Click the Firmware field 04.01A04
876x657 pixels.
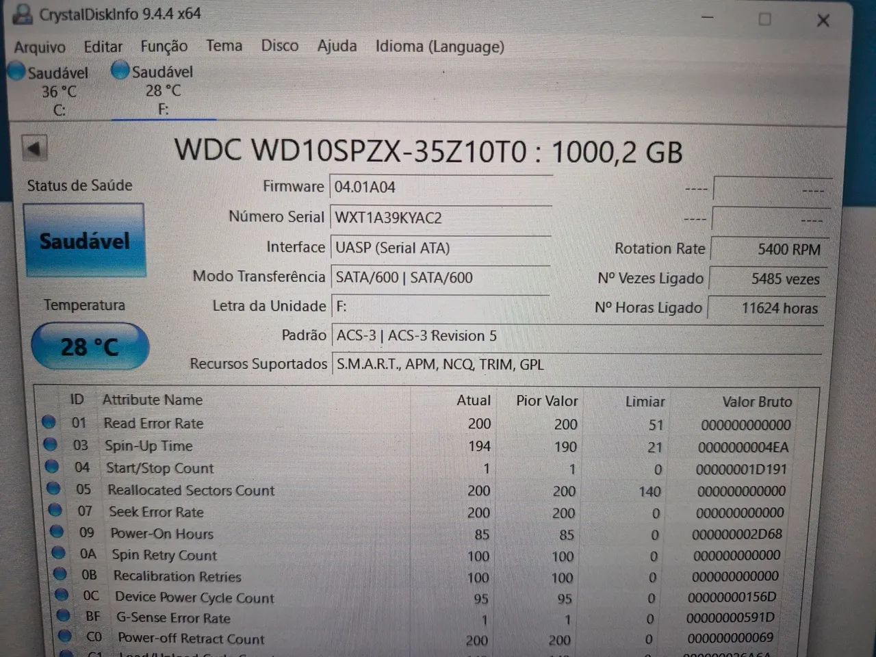pos(441,187)
